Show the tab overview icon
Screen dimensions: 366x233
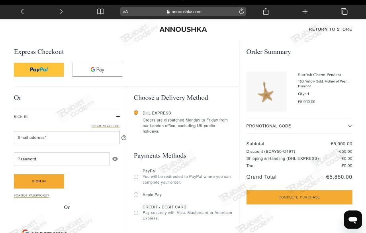[x=344, y=12]
